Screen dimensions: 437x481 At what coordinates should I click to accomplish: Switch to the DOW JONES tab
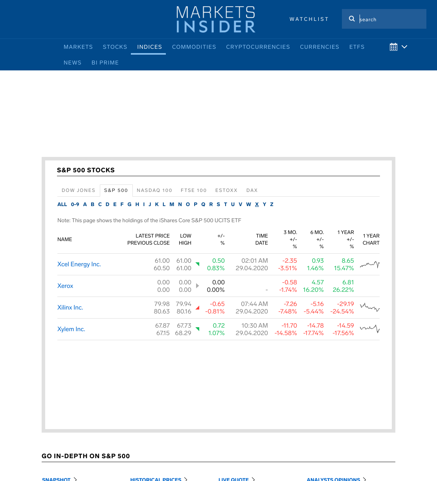(x=79, y=190)
